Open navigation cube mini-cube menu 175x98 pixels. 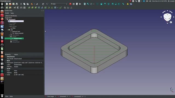click(171, 22)
